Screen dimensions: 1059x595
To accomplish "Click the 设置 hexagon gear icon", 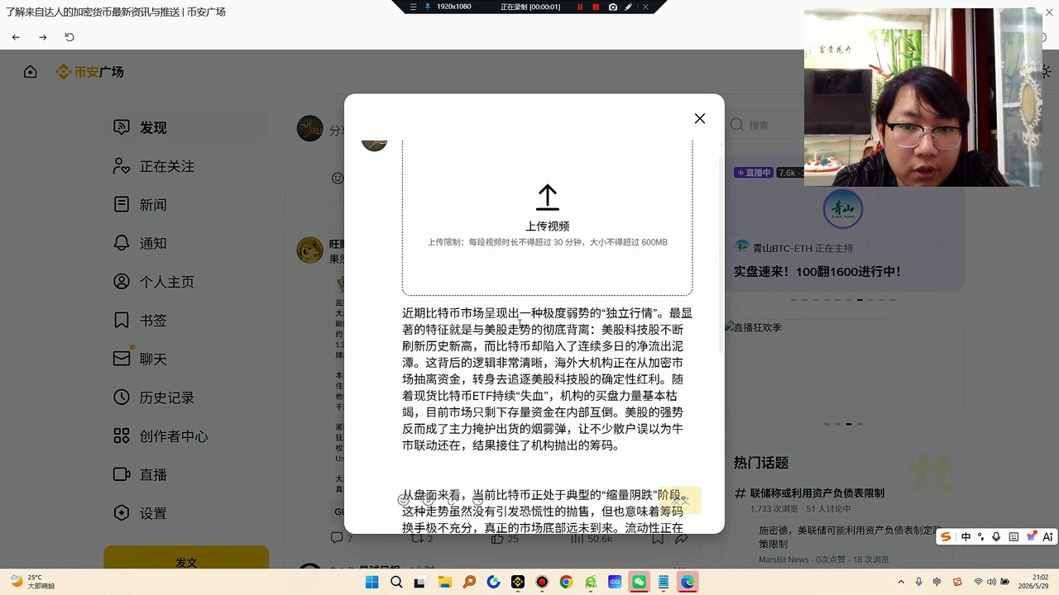I will (x=122, y=513).
